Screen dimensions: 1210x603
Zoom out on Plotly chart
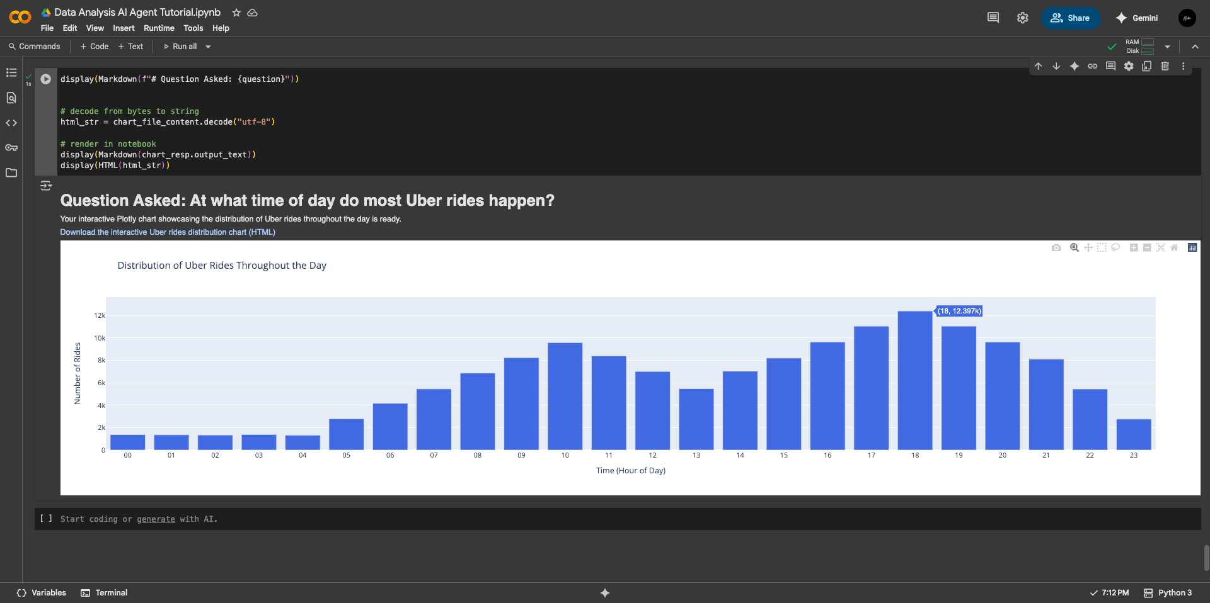click(x=1147, y=247)
